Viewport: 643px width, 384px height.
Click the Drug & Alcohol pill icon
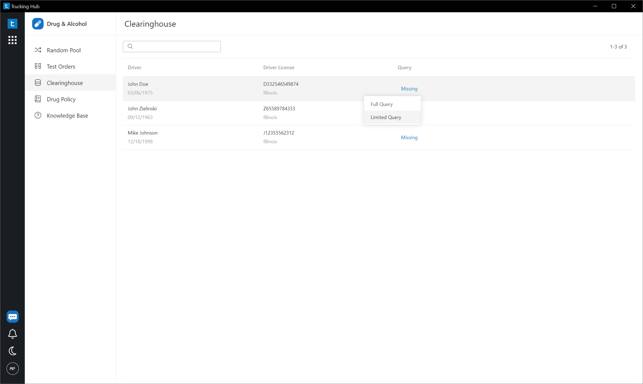click(38, 24)
